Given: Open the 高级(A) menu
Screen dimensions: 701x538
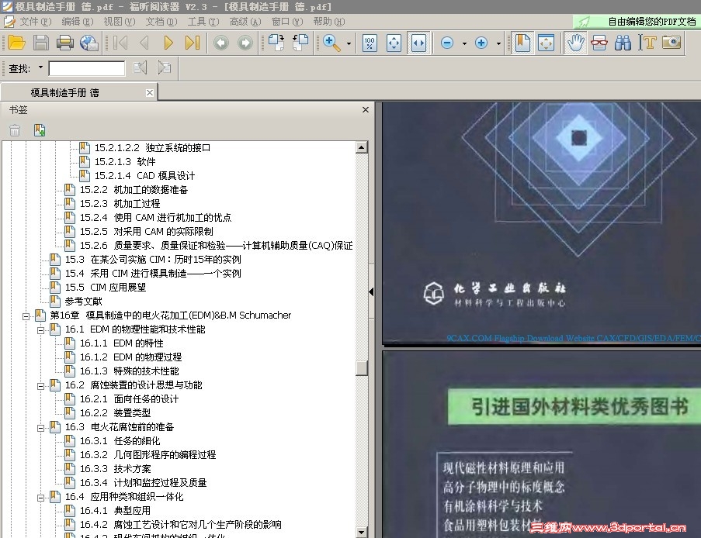Looking at the screenshot, I should click(245, 22).
